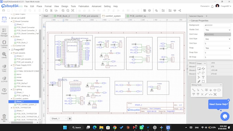Click the Grid Color swatch field
233x131 pixels.
tap(217, 34)
